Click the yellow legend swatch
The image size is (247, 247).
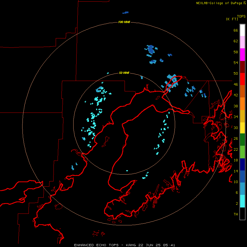pyautogui.click(x=242, y=128)
